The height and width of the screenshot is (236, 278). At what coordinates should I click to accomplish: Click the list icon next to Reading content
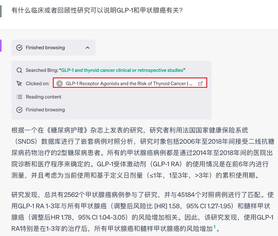pyautogui.click(x=19, y=97)
